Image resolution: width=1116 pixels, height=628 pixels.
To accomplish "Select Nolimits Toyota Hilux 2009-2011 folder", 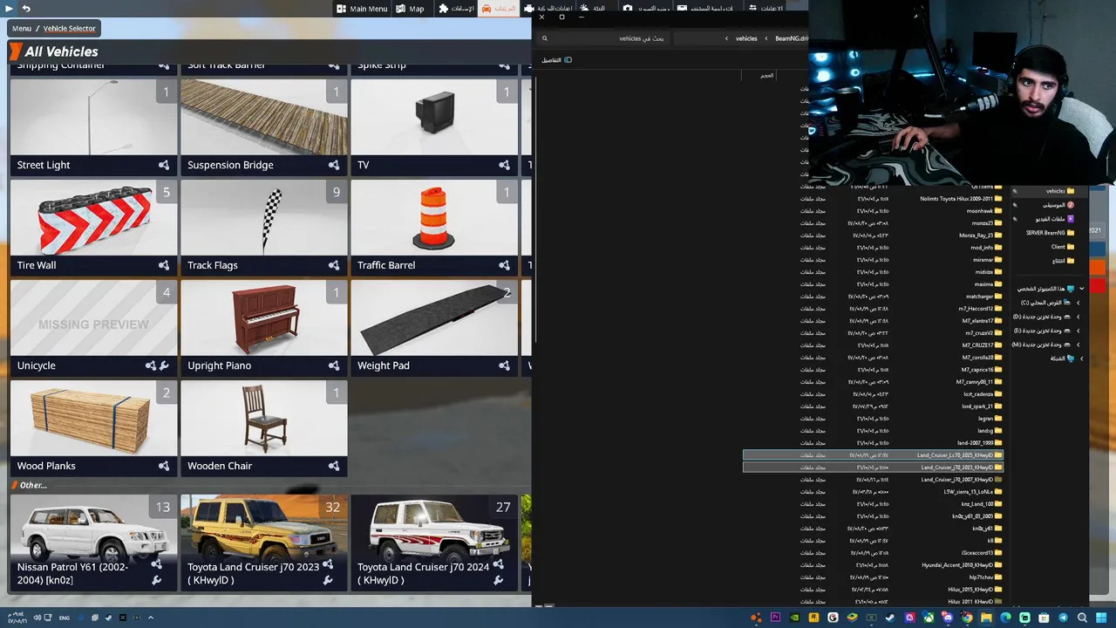I will 873,199.
